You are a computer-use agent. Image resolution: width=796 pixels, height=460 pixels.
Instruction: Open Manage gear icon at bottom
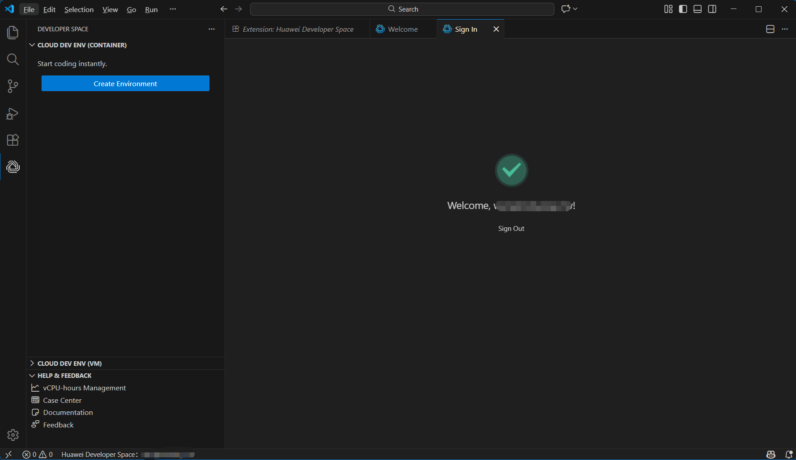pos(13,435)
